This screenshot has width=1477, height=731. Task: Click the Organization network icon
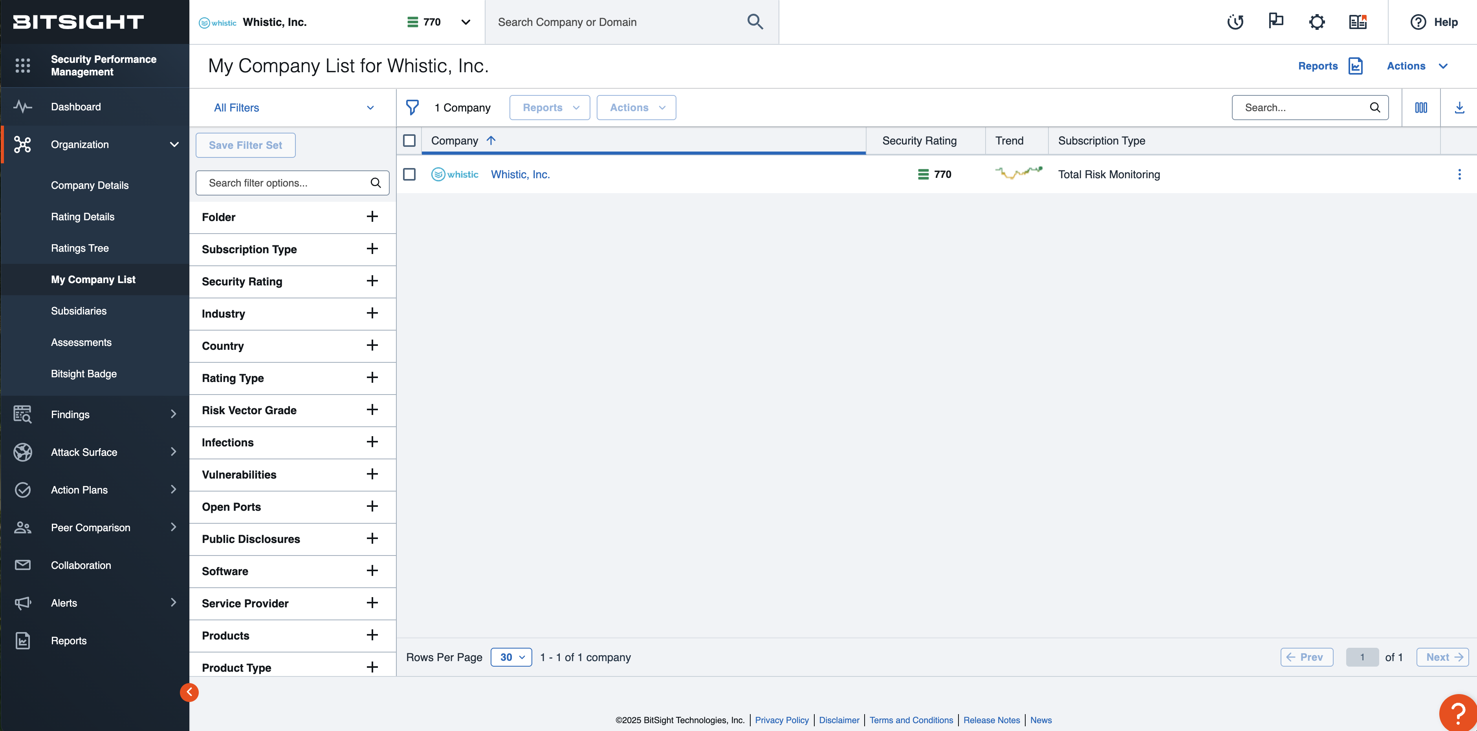tap(23, 144)
